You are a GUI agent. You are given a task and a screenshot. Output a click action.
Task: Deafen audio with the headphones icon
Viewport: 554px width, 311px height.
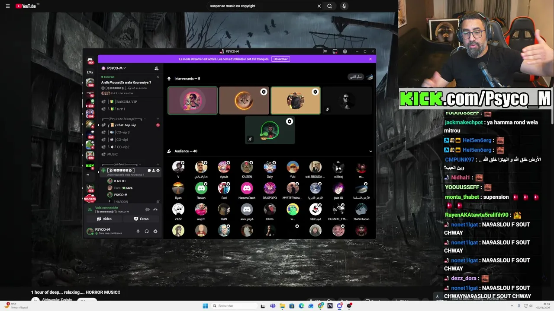click(147, 231)
